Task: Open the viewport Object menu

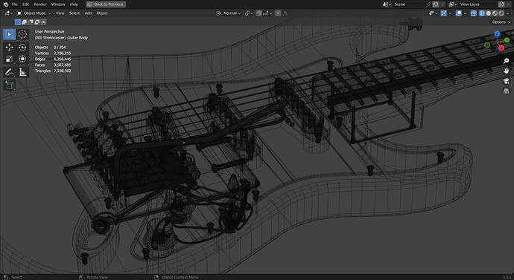Action: pos(102,13)
